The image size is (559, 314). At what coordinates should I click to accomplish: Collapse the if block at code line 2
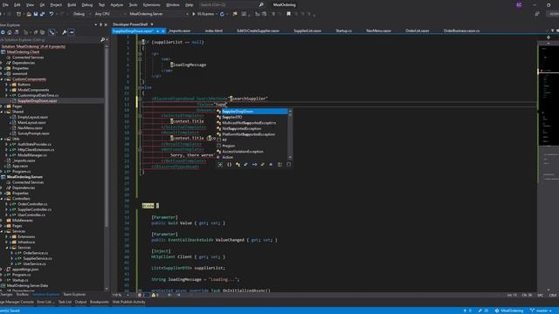pos(140,42)
